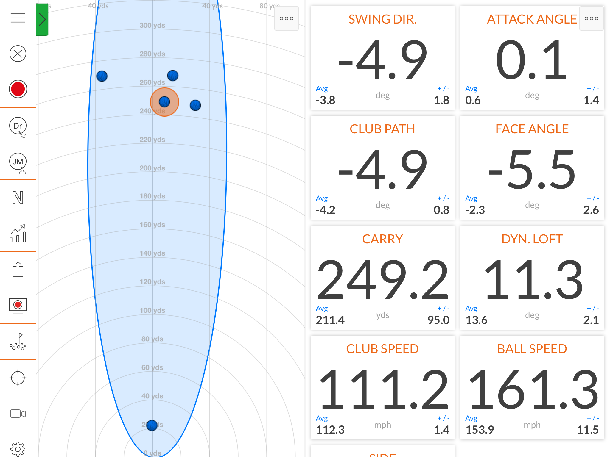Select the highlighted orange shot marker
This screenshot has width=610, height=457.
tap(164, 102)
